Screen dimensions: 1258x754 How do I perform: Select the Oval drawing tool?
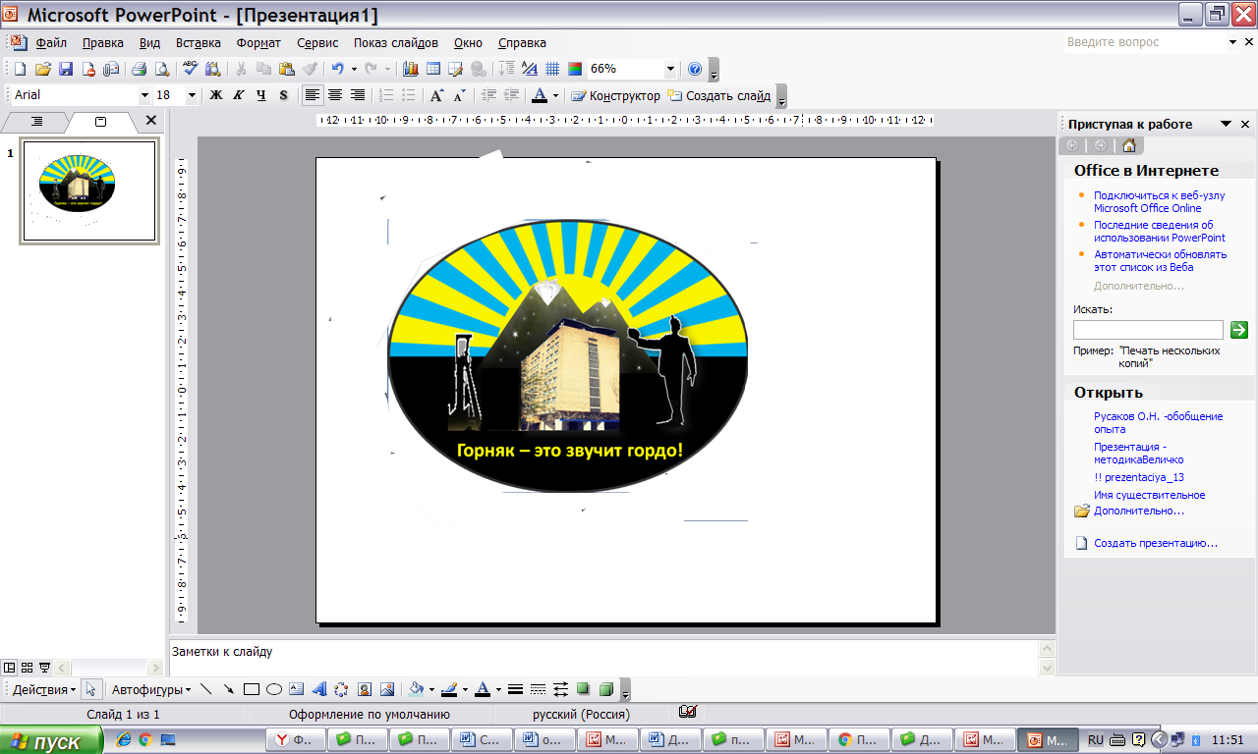(274, 689)
